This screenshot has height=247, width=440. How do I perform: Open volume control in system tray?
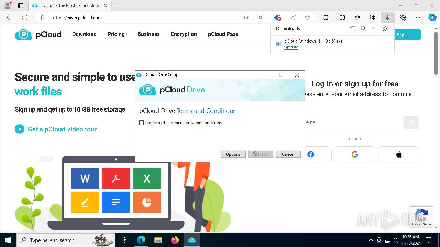(396, 240)
